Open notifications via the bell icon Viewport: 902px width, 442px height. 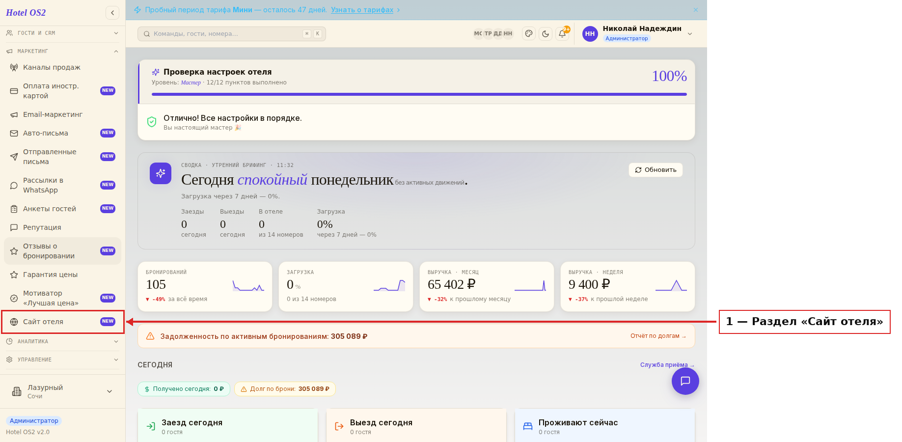pos(562,33)
